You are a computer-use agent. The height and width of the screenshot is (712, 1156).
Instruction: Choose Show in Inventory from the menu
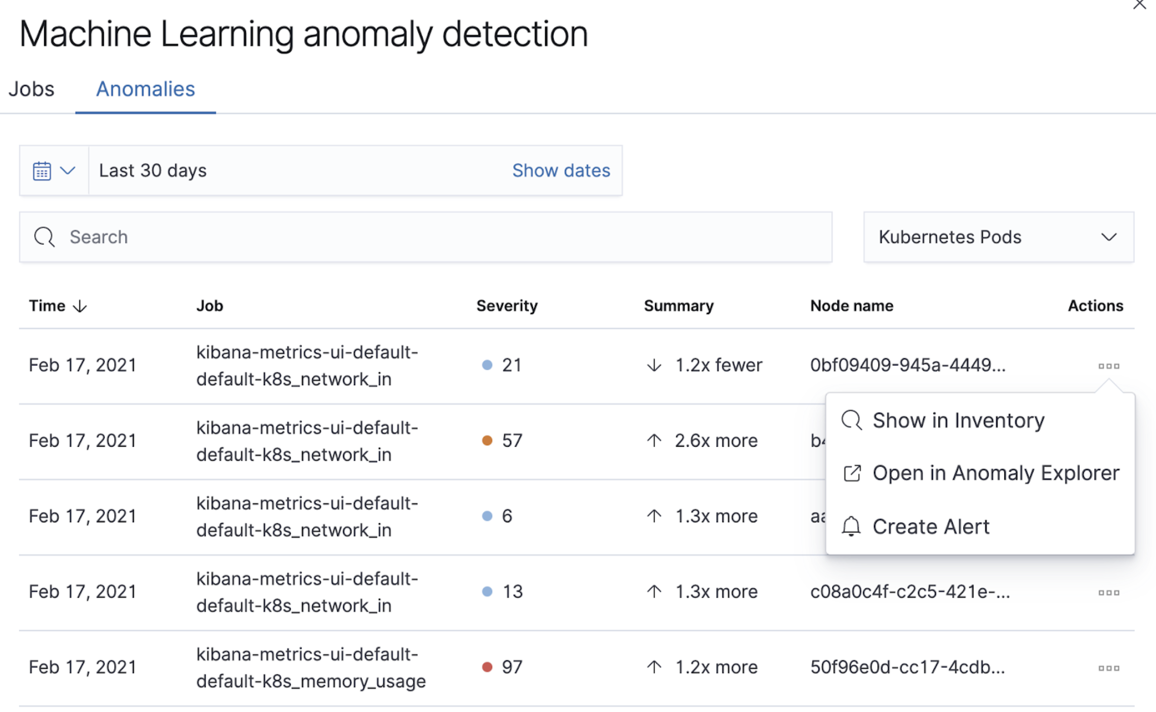pyautogui.click(x=958, y=420)
